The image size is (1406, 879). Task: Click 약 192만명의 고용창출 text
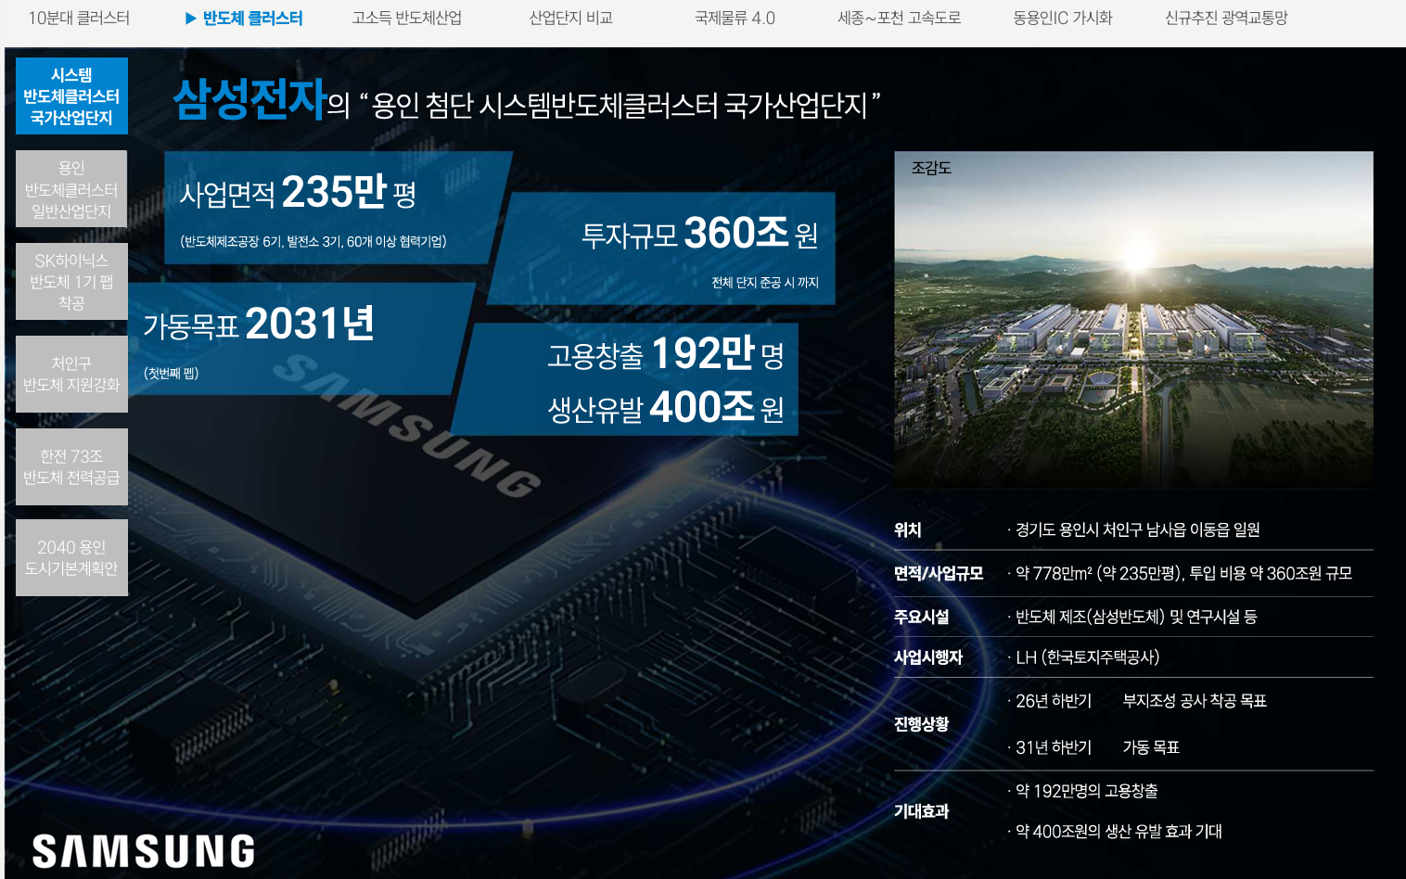coord(1086,791)
